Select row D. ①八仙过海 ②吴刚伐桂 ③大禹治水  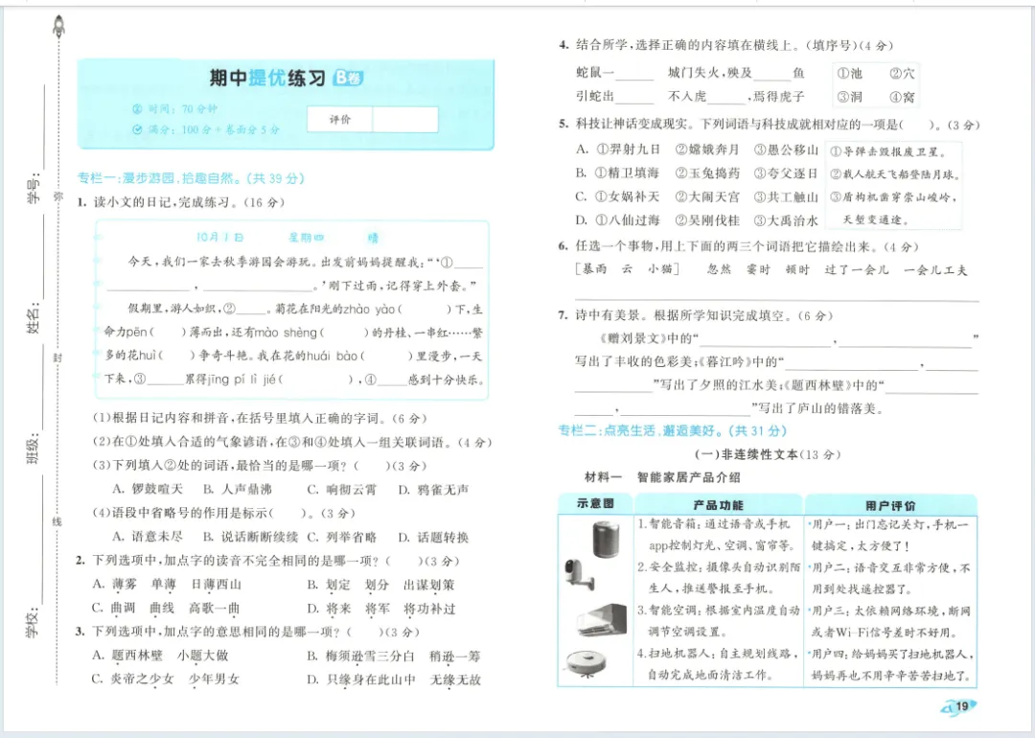click(697, 221)
